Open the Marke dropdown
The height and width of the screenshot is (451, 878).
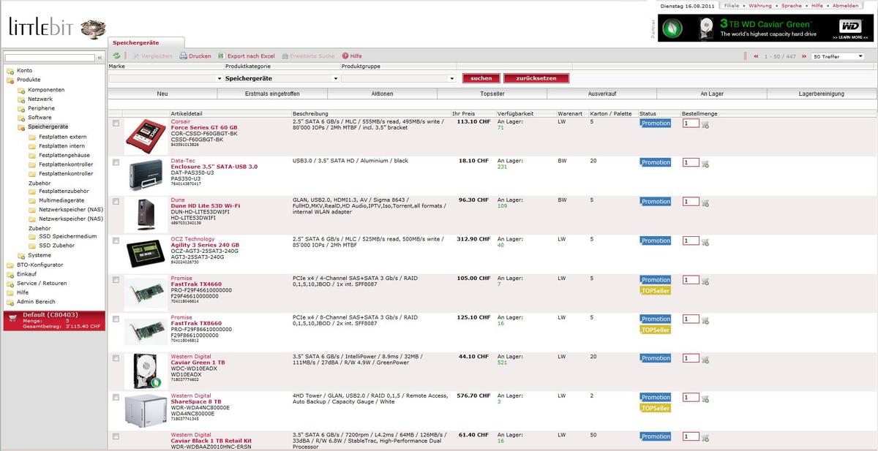(165, 78)
